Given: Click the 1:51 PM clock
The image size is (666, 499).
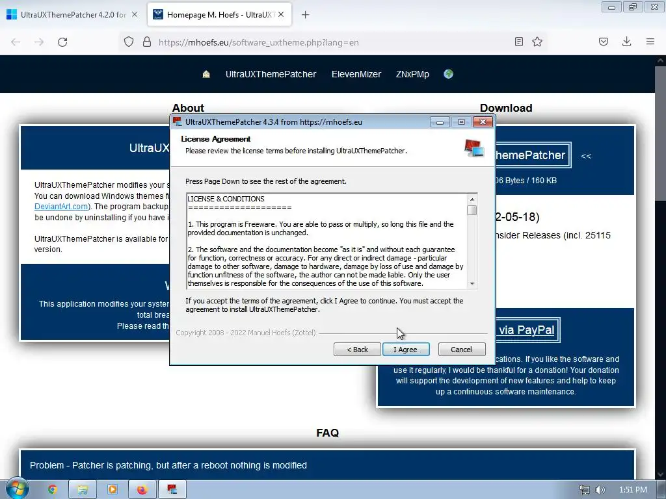Looking at the screenshot, I should click(x=633, y=490).
